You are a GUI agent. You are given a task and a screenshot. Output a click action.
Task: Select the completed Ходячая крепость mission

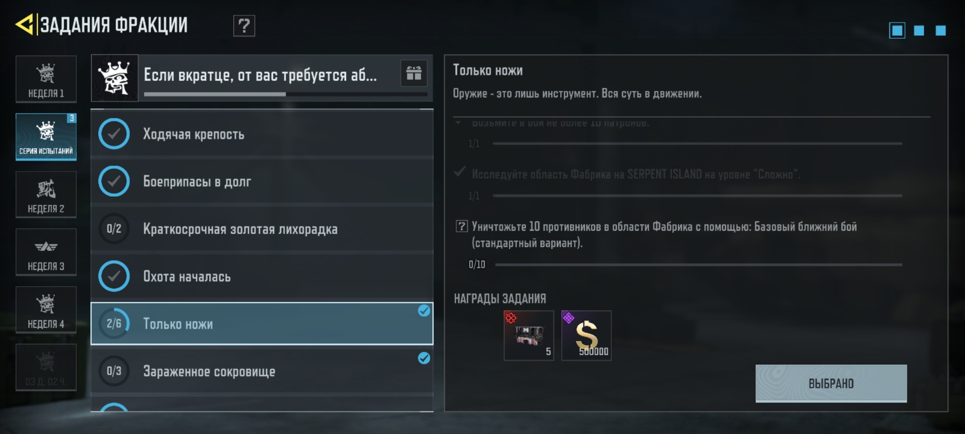coord(262,134)
